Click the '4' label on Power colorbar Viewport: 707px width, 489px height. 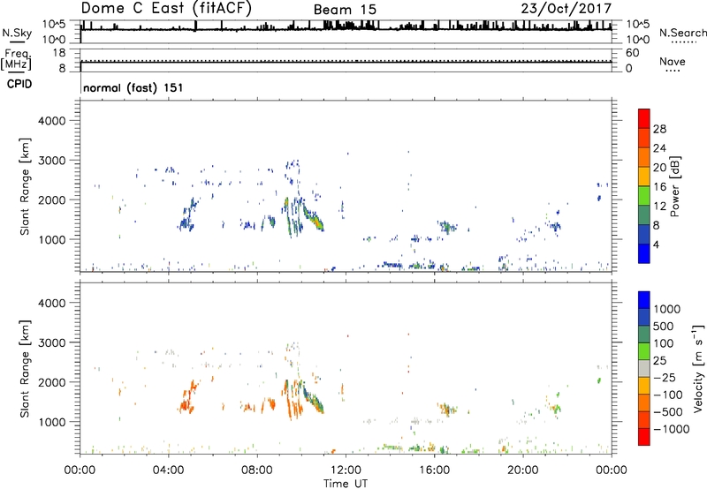pos(656,244)
